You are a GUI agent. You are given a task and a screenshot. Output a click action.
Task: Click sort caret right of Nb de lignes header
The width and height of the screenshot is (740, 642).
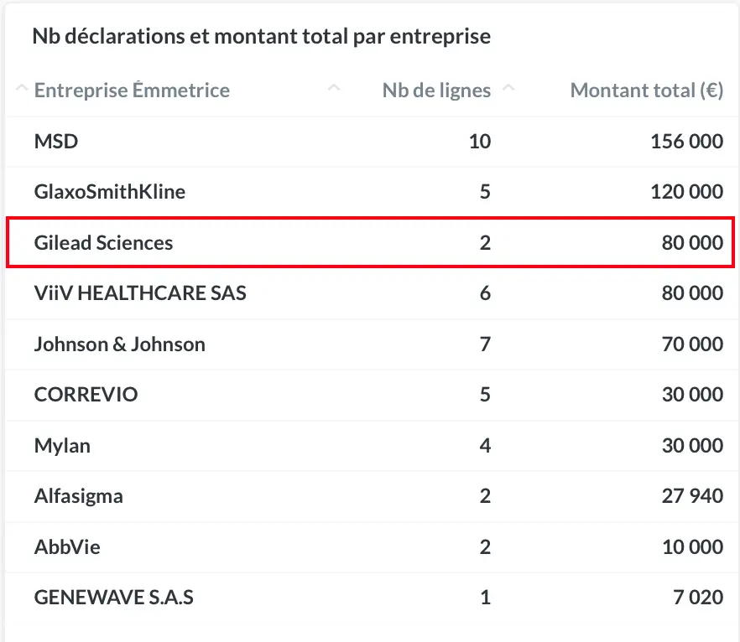[508, 88]
